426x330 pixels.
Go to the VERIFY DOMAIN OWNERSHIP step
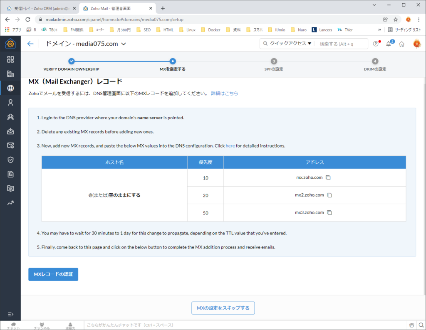pos(71,64)
